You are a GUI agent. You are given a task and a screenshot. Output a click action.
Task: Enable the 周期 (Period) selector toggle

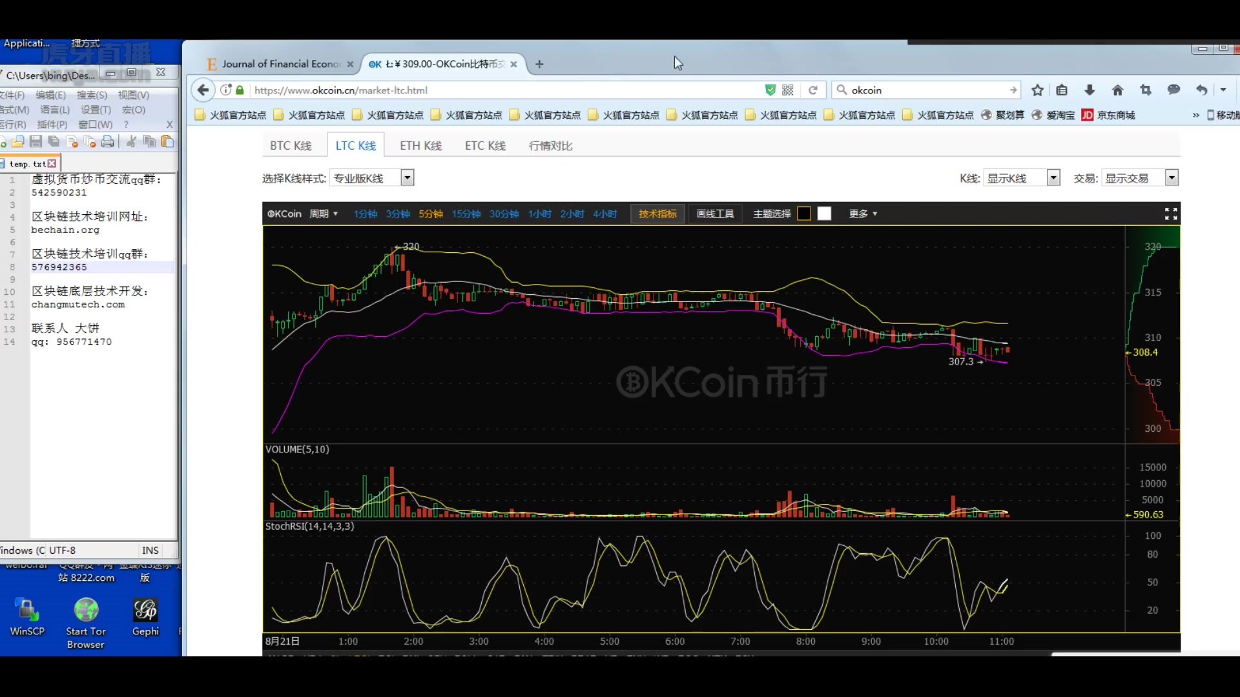[323, 214]
